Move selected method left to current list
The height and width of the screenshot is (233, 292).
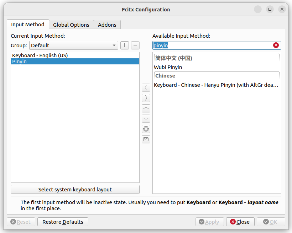coord(146,88)
